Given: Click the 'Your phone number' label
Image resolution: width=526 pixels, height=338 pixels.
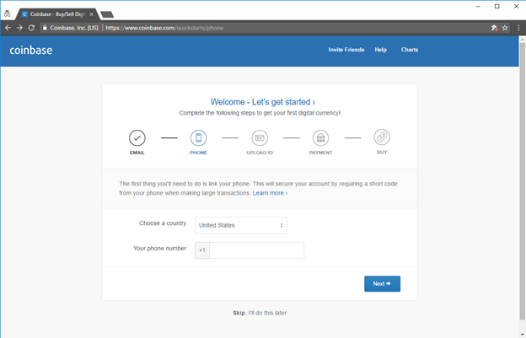Looking at the screenshot, I should tap(159, 249).
